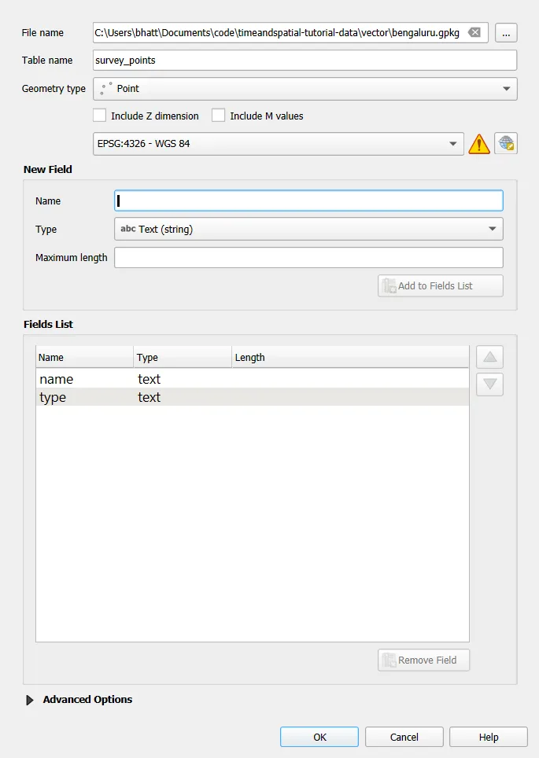Click the Remove Field button

pyautogui.click(x=423, y=660)
